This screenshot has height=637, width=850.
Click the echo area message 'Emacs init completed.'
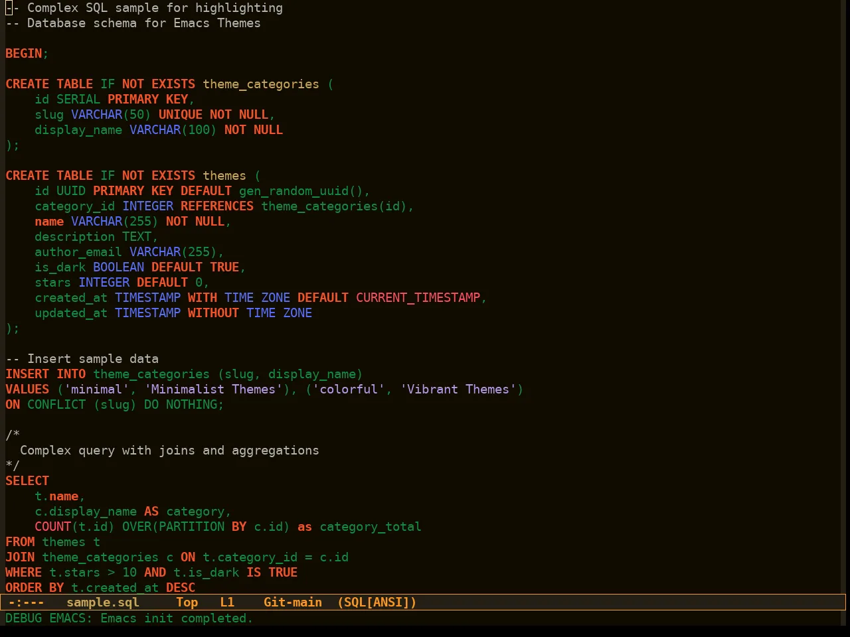click(x=177, y=618)
